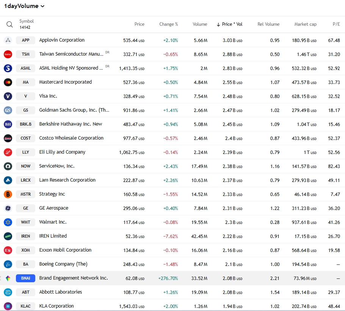Click the Eli Lilly logo icon

(x=8, y=152)
